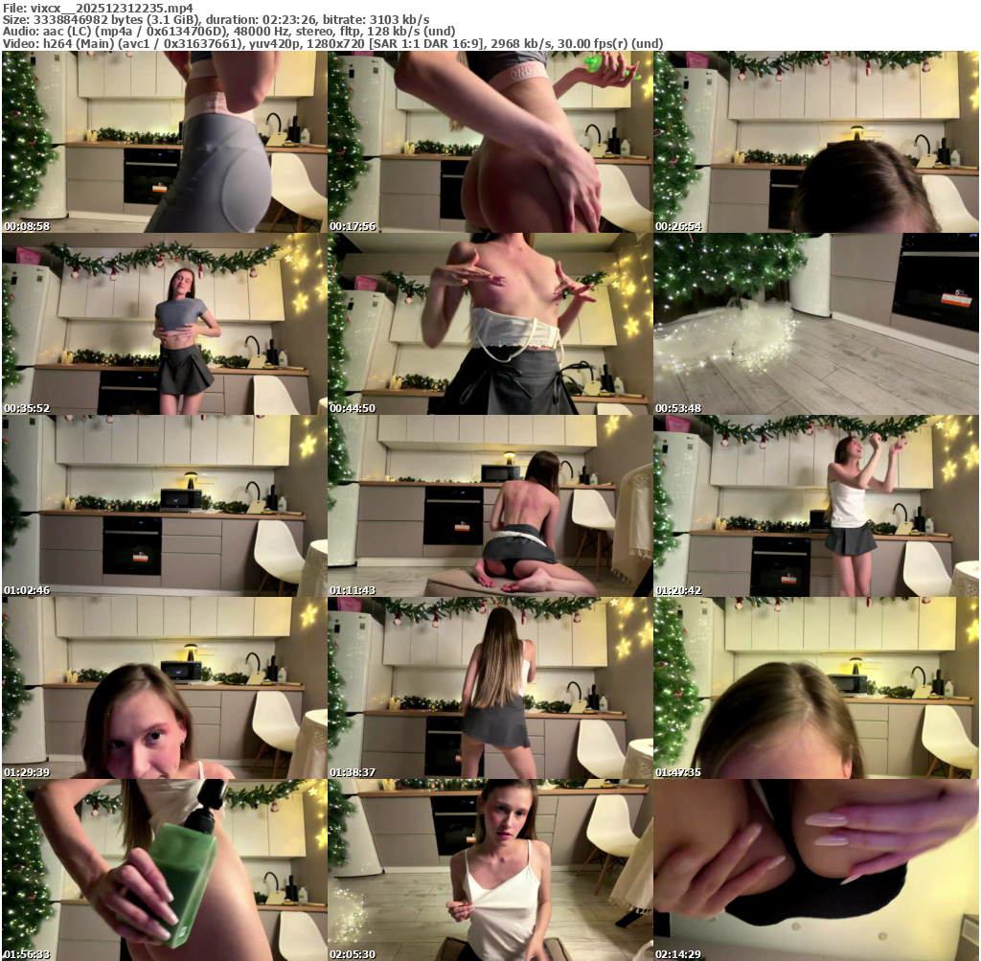Click the frame labeled 00:44:50
Viewport: 981px width, 961px height.
pyautogui.click(x=490, y=324)
